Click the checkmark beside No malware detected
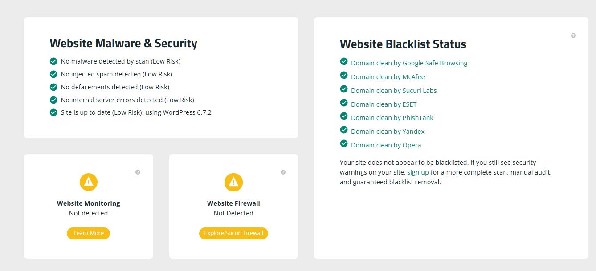The height and width of the screenshot is (271, 596). [x=53, y=61]
